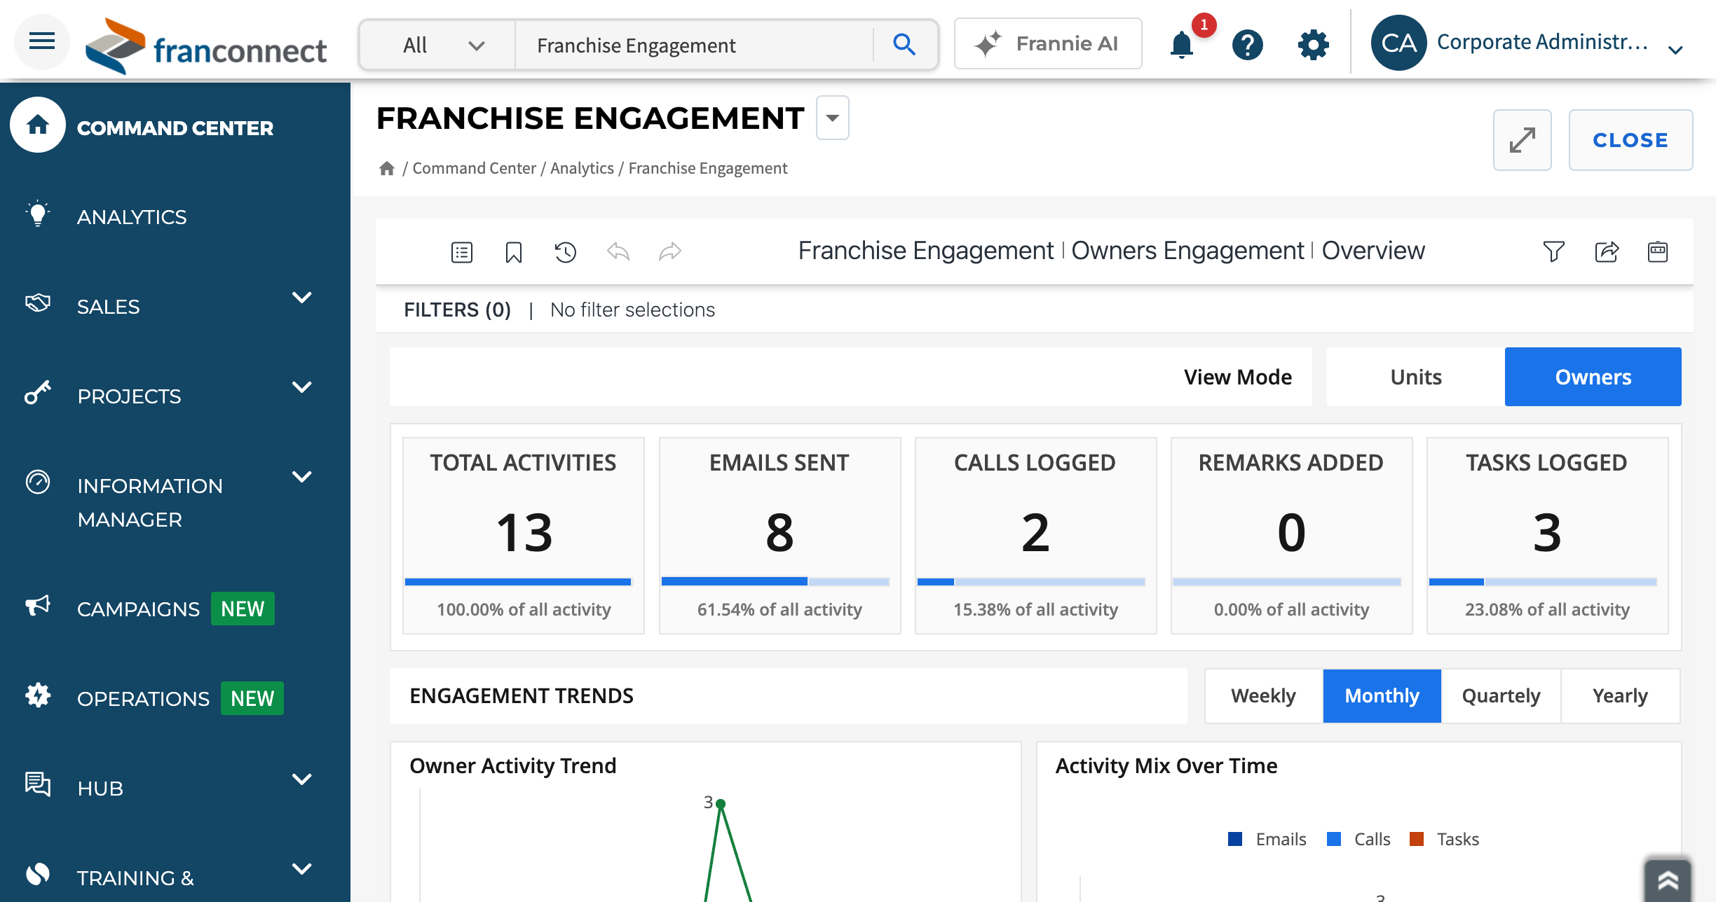The width and height of the screenshot is (1716, 902).
Task: Click the bookmark icon
Action: [x=514, y=252]
